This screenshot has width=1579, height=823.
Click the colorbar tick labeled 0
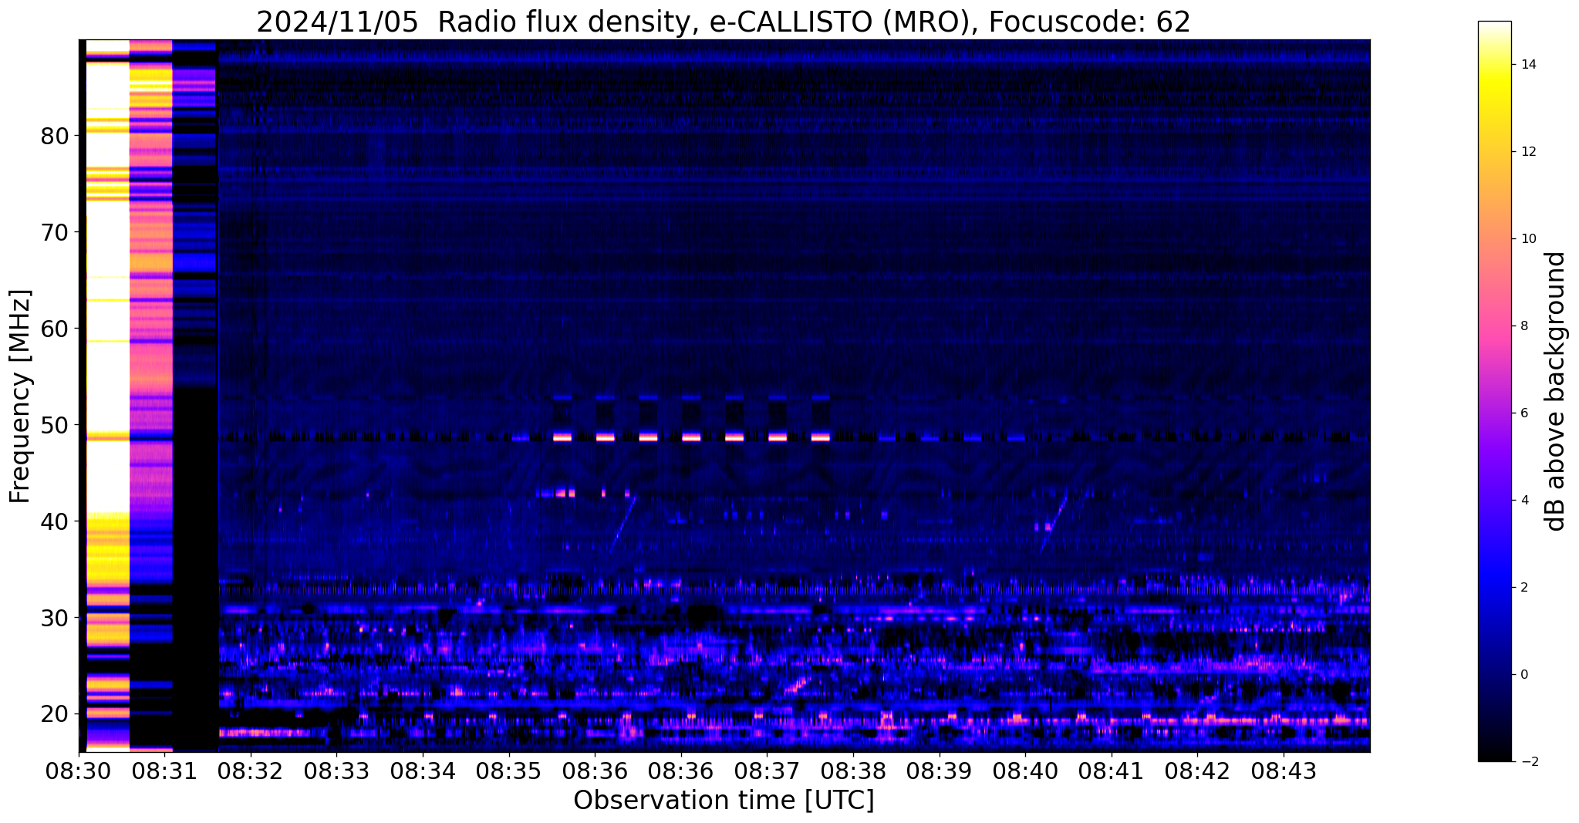pyautogui.click(x=1523, y=675)
